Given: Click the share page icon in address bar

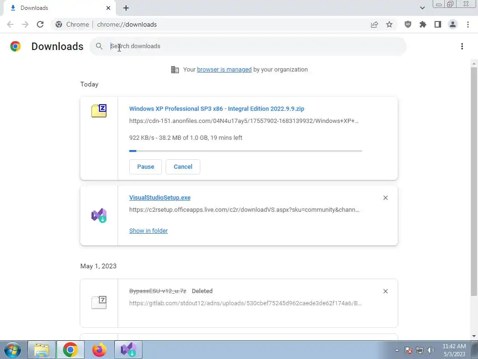Looking at the screenshot, I should point(374,24).
